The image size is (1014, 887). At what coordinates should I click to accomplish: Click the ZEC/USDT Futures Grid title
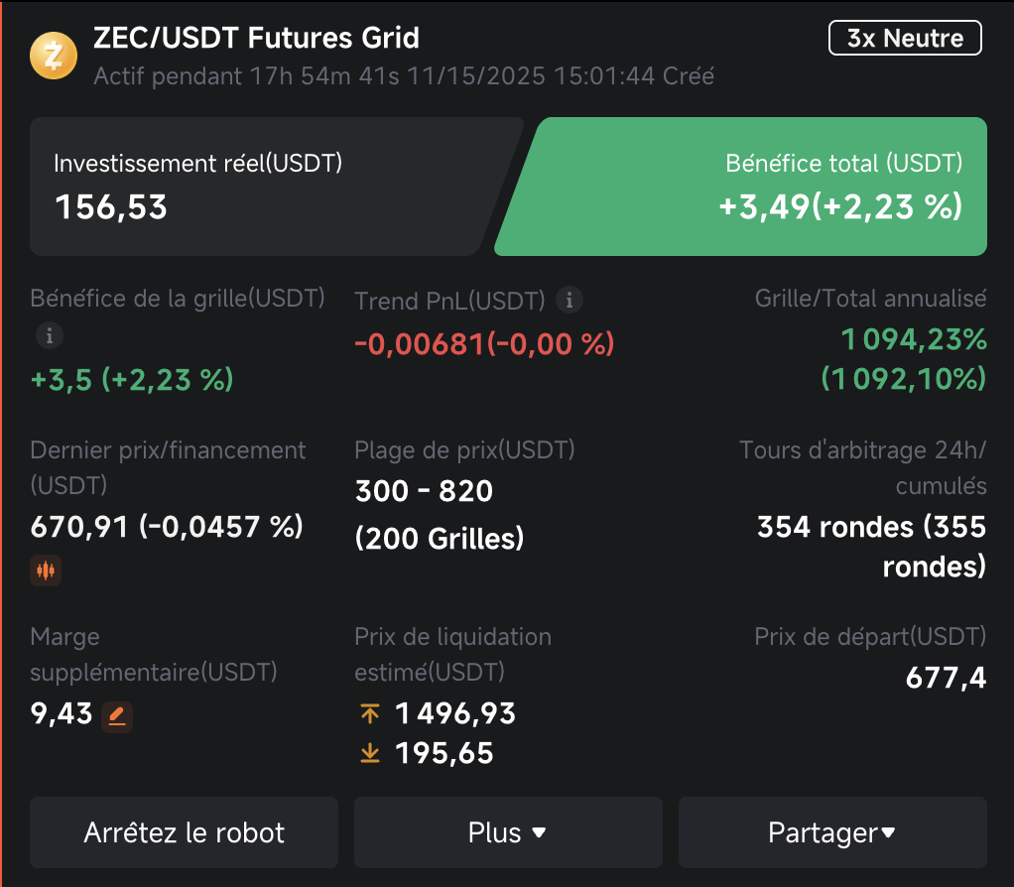point(256,38)
